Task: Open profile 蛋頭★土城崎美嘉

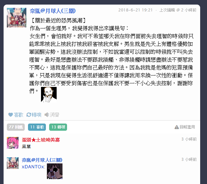Action: tap(41, 140)
